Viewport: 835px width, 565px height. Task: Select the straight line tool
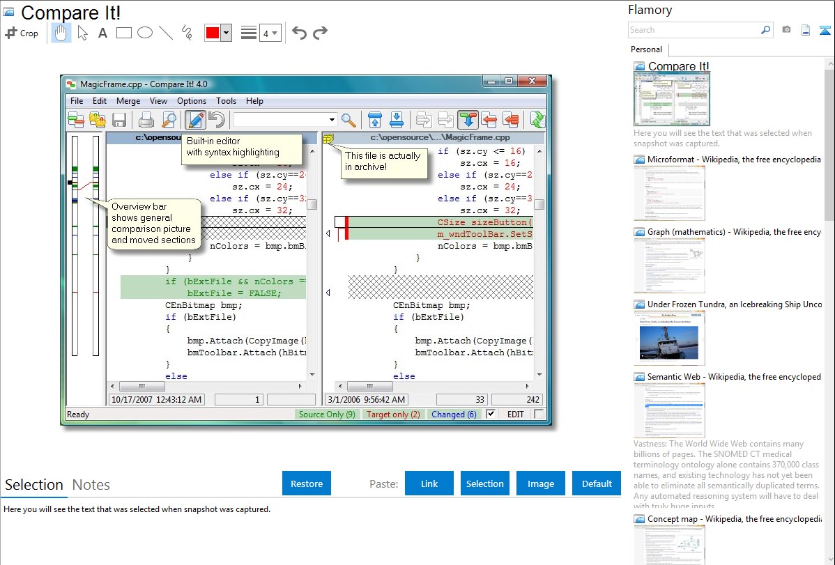tap(166, 33)
